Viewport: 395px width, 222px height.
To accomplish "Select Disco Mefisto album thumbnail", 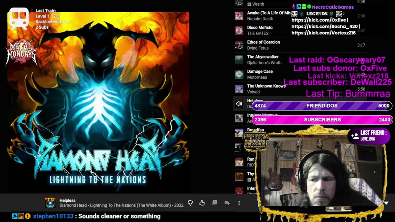I will click(239, 30).
